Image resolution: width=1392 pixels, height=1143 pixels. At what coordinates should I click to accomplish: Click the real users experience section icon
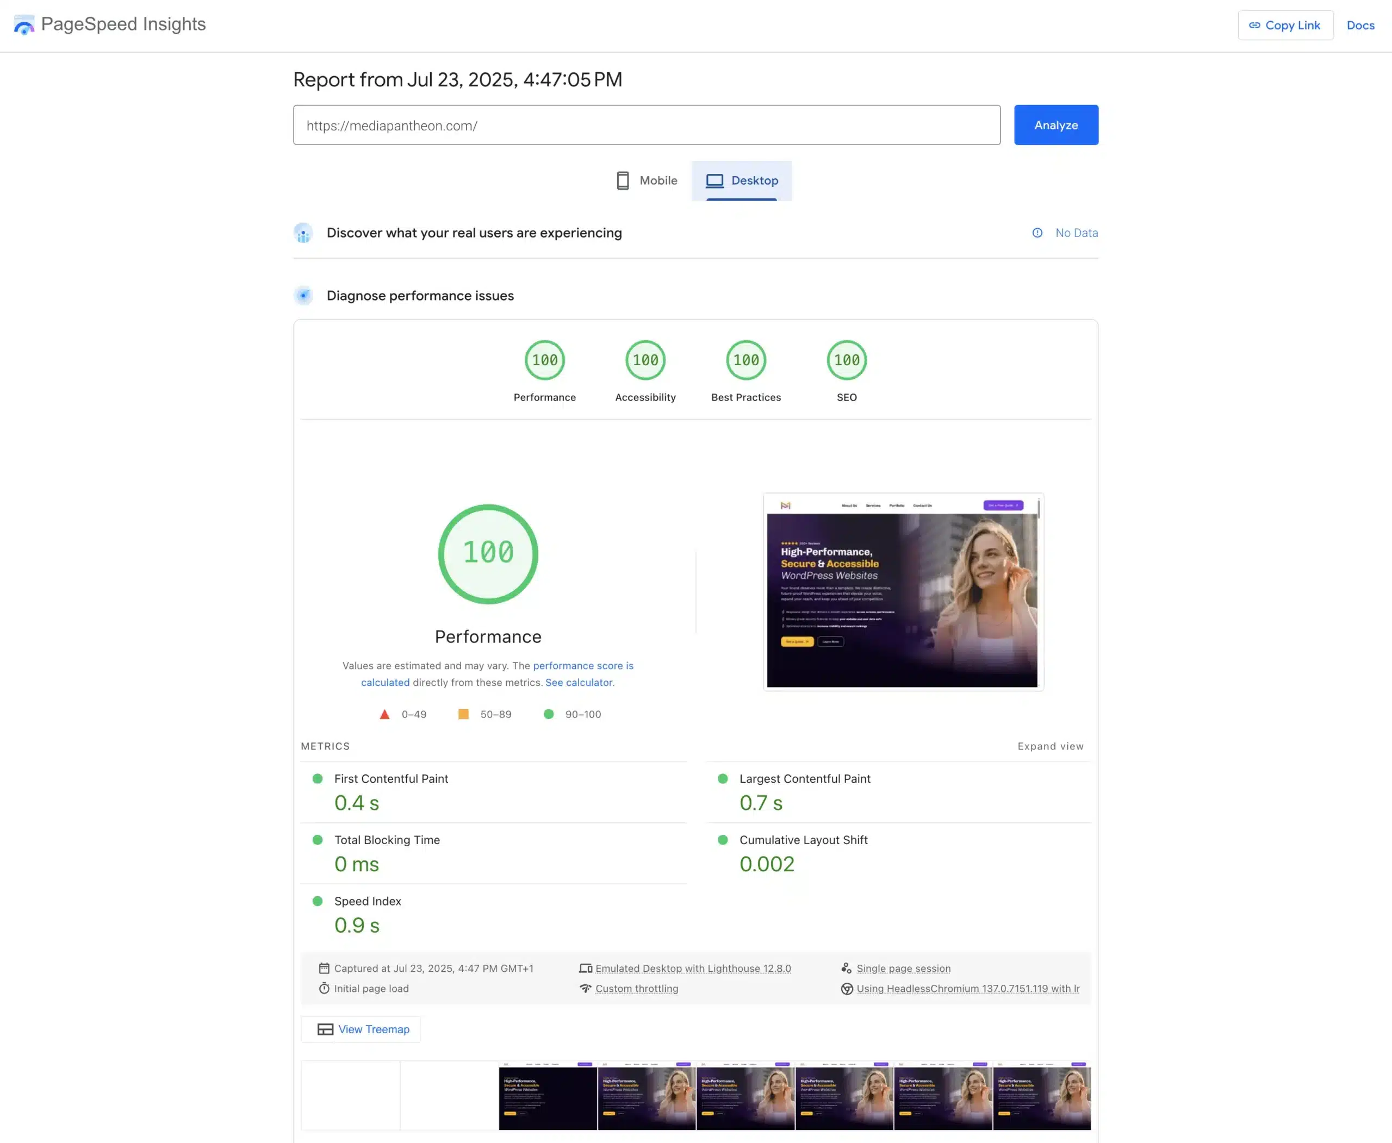coord(303,233)
